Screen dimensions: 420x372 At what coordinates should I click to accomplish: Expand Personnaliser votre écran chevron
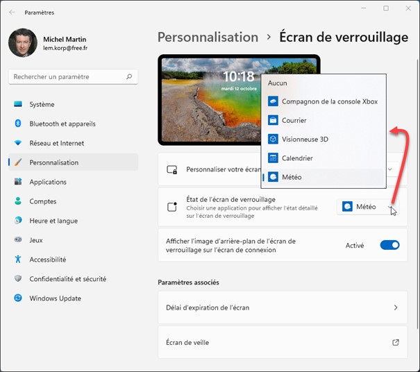[x=390, y=169]
